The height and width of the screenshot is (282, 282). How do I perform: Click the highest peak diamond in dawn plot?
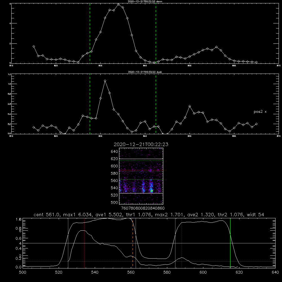point(118,5)
